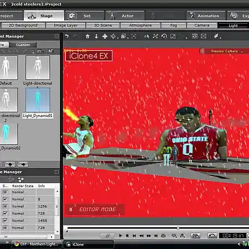249x249 pixels.
Task: Switch to the Custom content tab
Action: point(23,45)
